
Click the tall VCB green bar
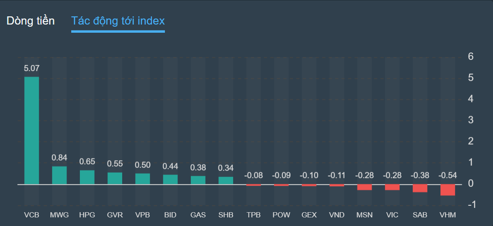[x=32, y=130]
